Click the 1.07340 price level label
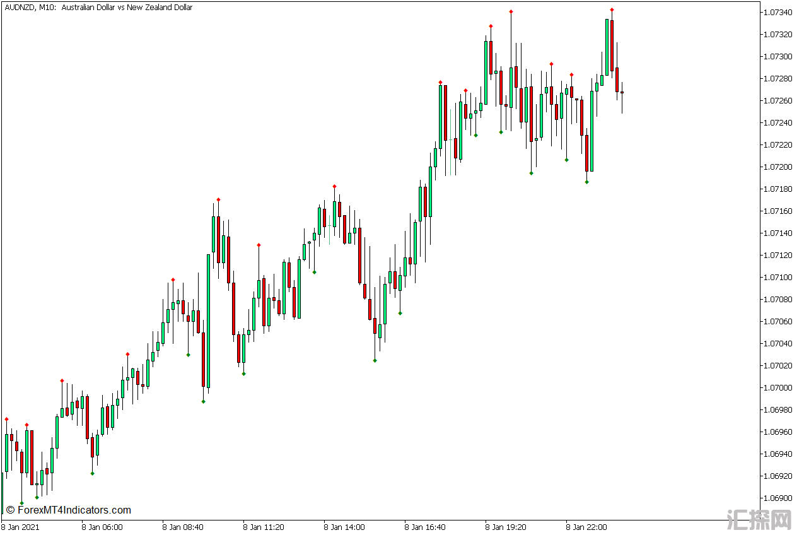This screenshot has width=804, height=535. click(777, 13)
